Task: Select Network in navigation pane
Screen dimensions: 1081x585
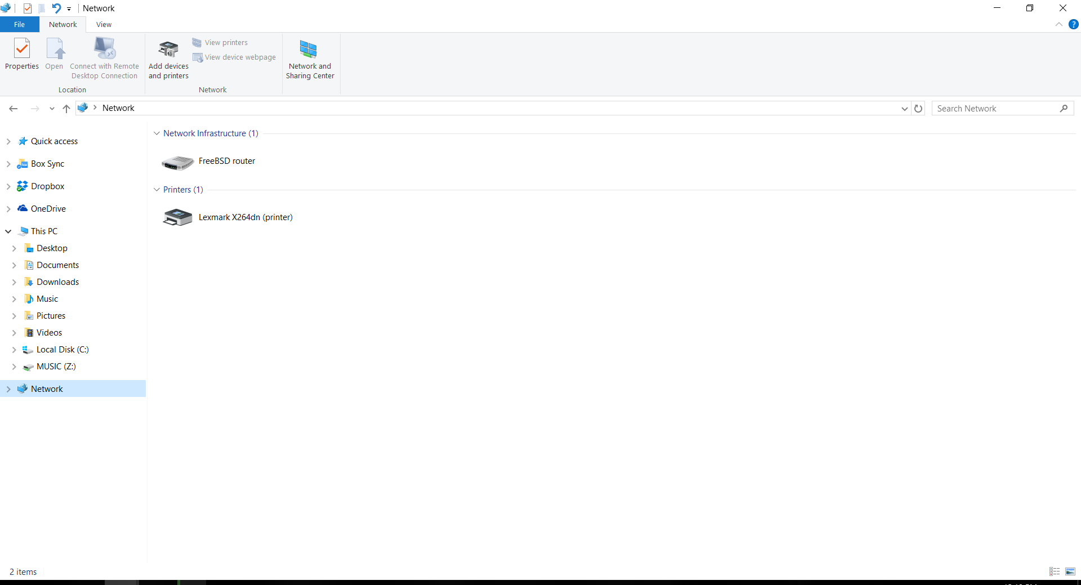Action: pos(47,389)
